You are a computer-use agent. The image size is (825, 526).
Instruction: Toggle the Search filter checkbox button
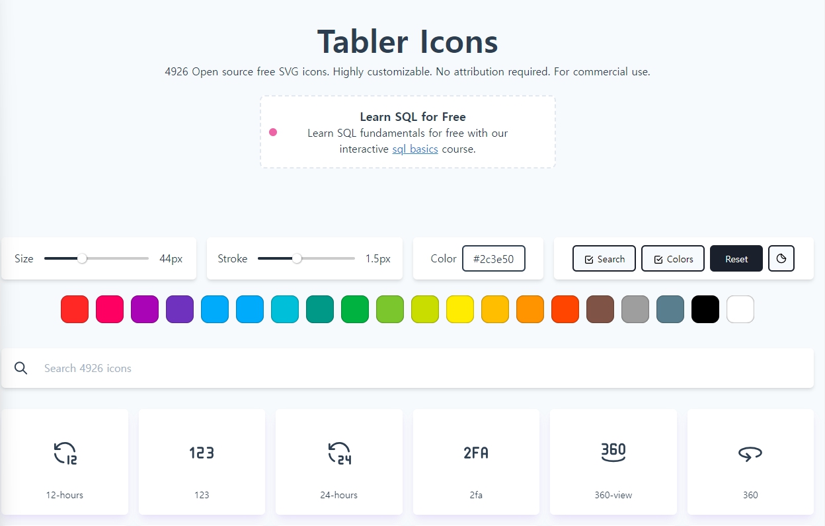604,258
